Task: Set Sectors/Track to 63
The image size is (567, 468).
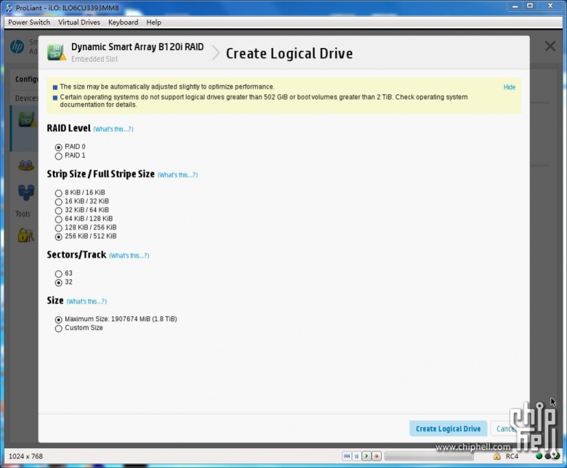Action: point(59,273)
